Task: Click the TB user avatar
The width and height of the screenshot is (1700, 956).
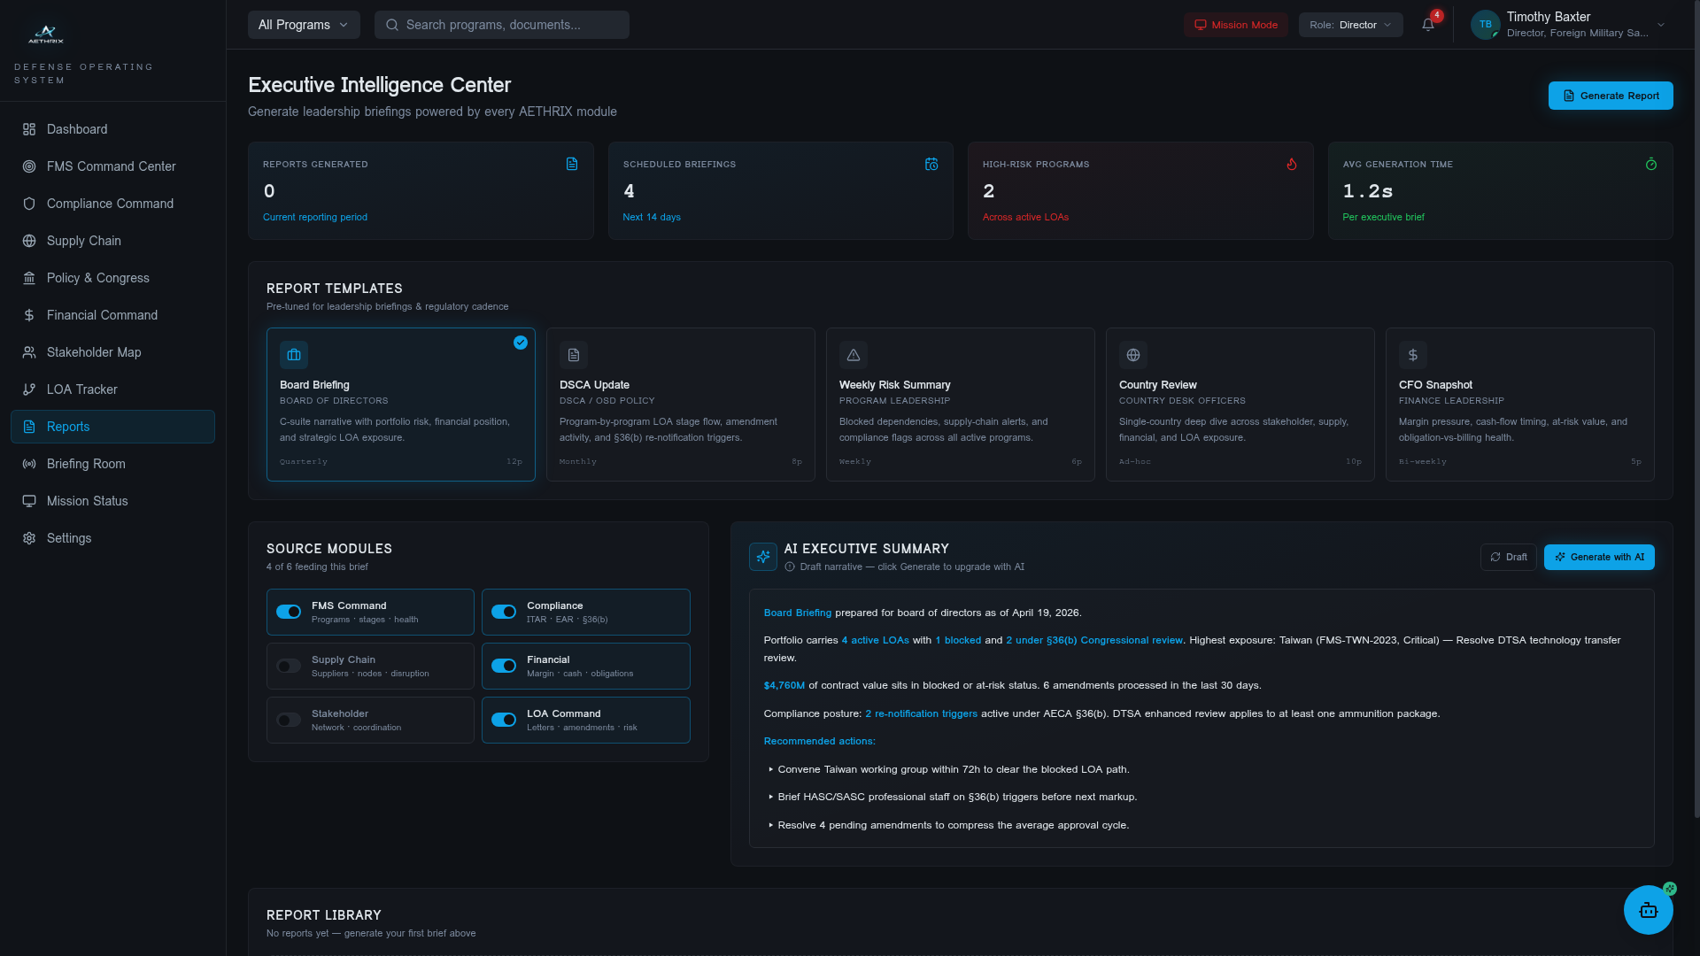Action: [1486, 25]
